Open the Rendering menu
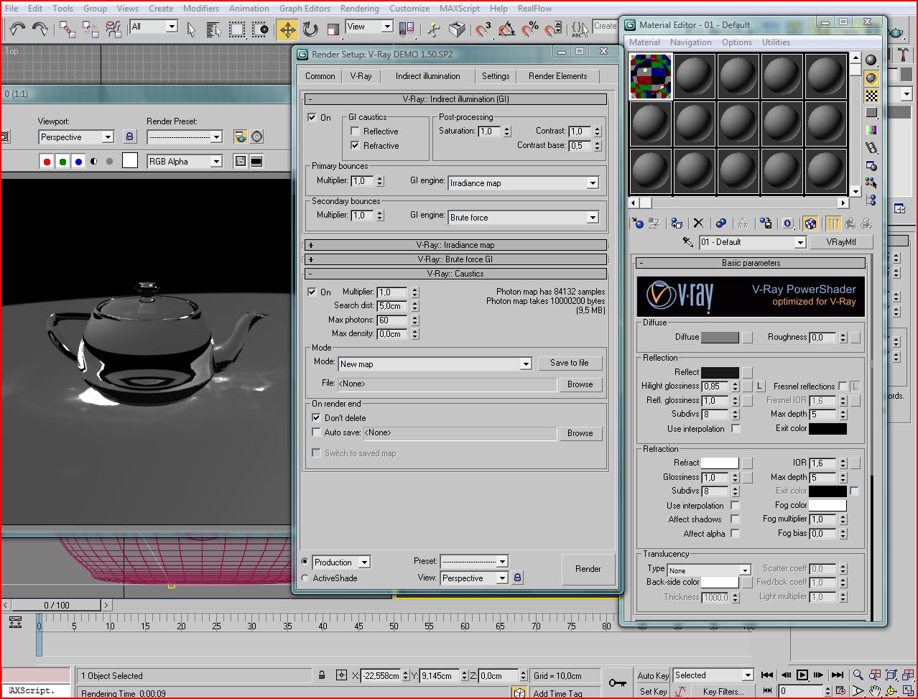Image resolution: width=918 pixels, height=699 pixels. click(x=359, y=9)
